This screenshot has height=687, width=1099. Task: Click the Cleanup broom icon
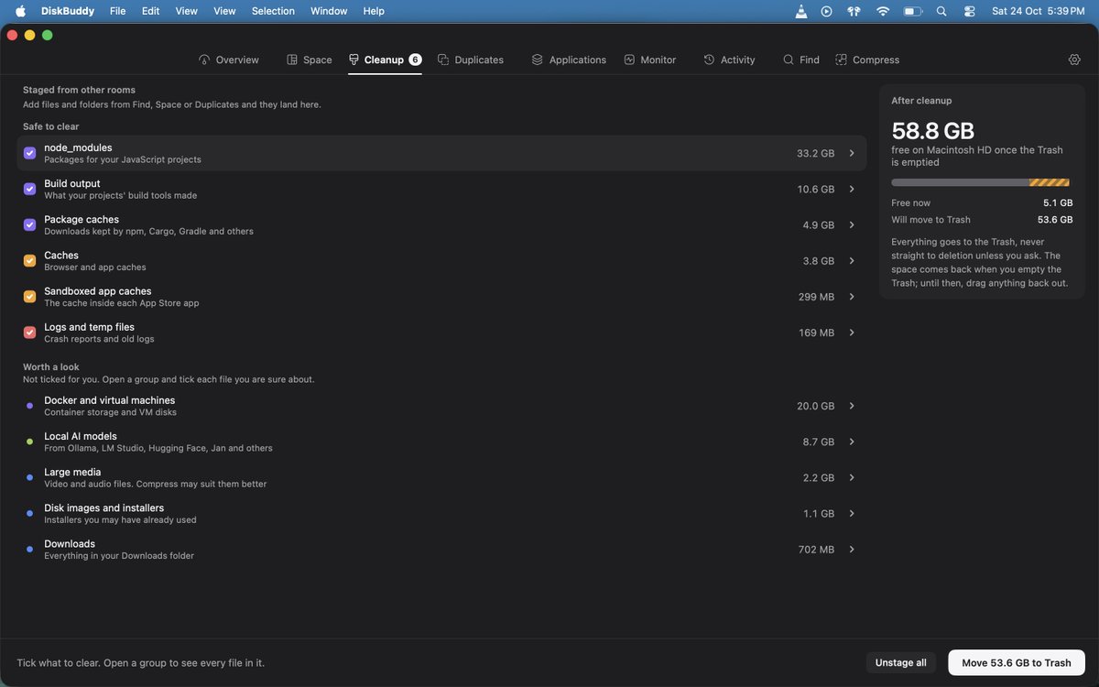point(354,60)
